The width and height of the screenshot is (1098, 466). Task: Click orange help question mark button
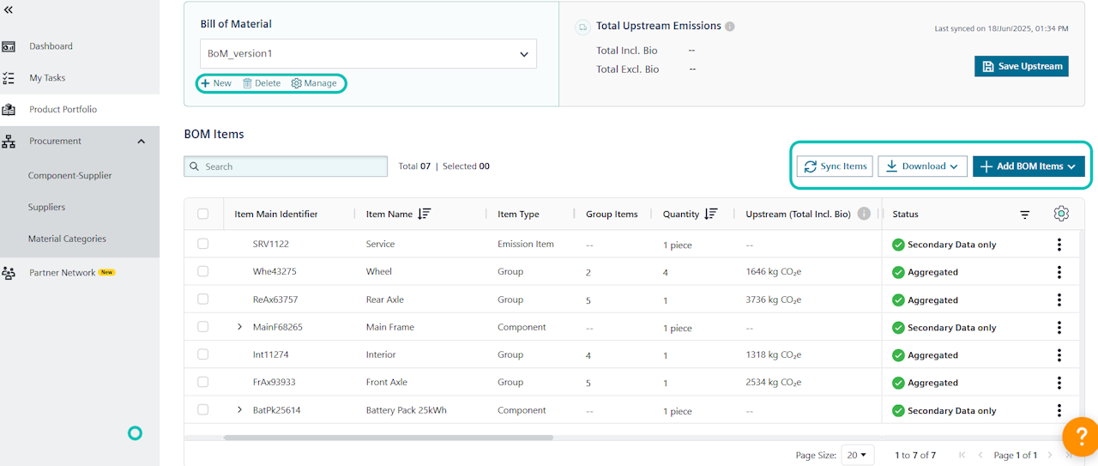[1079, 437]
